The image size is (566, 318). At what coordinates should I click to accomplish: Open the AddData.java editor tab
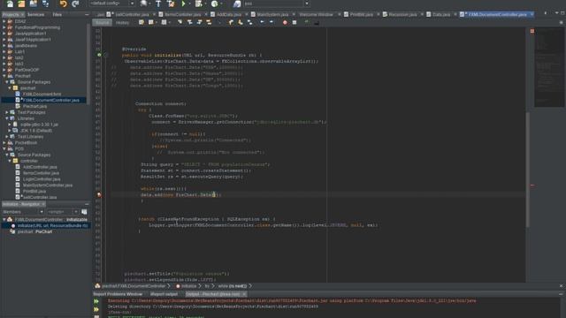click(228, 14)
